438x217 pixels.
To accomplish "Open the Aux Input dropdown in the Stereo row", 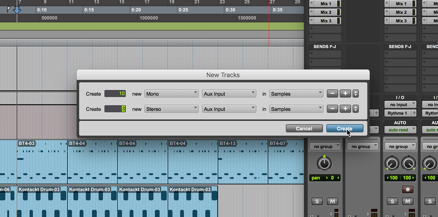I will coord(229,109).
